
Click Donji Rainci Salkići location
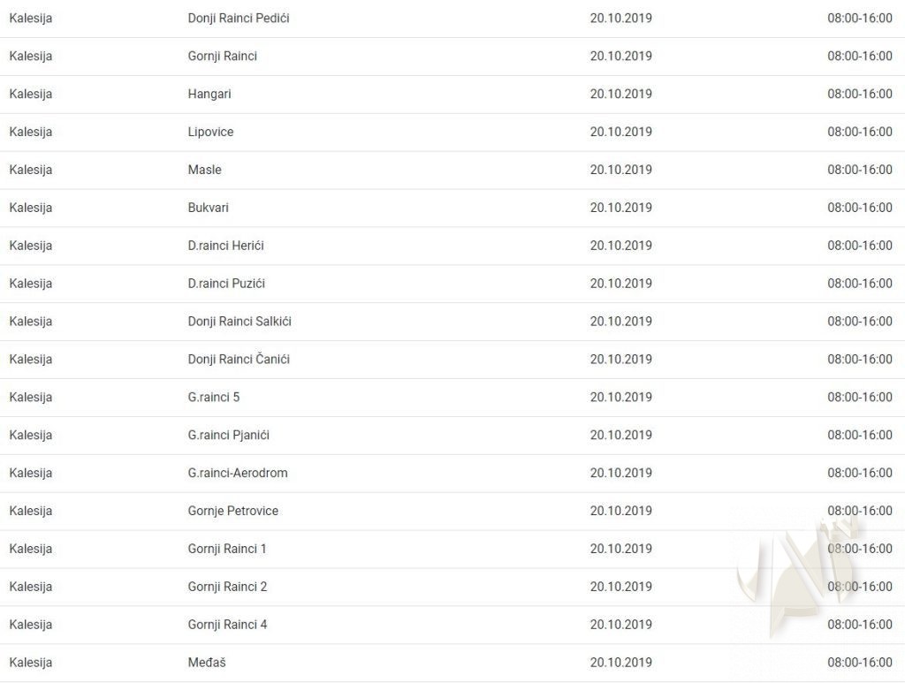click(x=240, y=322)
